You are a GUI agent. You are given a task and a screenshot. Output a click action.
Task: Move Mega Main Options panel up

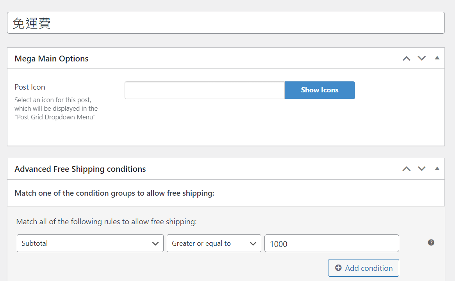click(x=407, y=58)
